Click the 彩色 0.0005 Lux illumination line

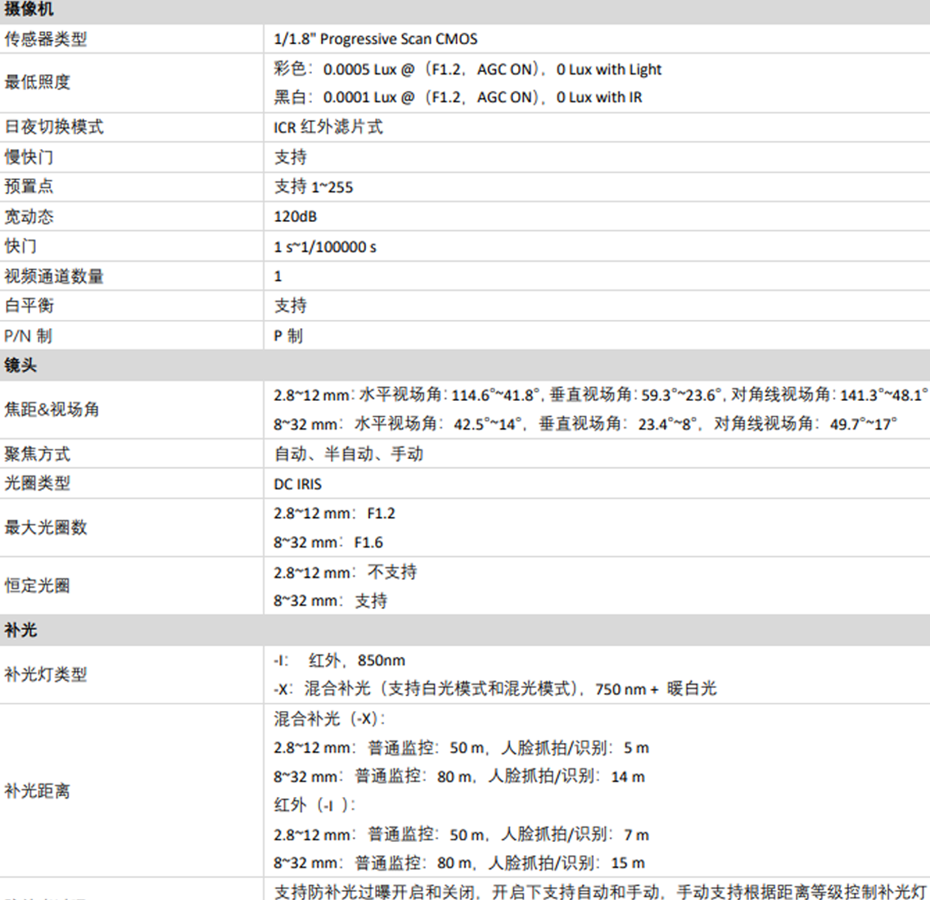(467, 70)
